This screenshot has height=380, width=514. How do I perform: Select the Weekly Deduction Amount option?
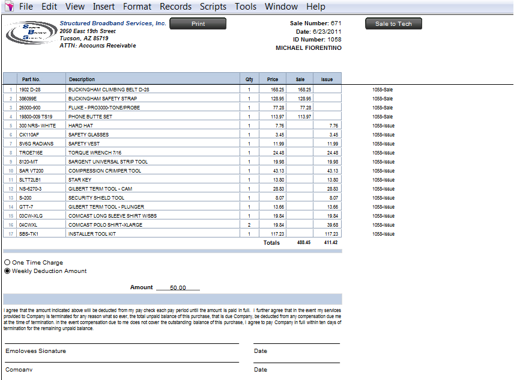click(x=7, y=271)
